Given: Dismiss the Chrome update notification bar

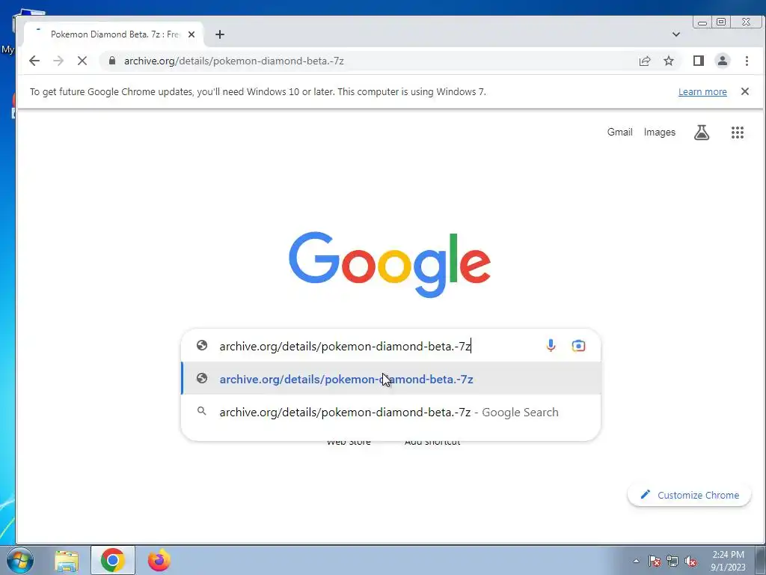Looking at the screenshot, I should click(x=744, y=91).
